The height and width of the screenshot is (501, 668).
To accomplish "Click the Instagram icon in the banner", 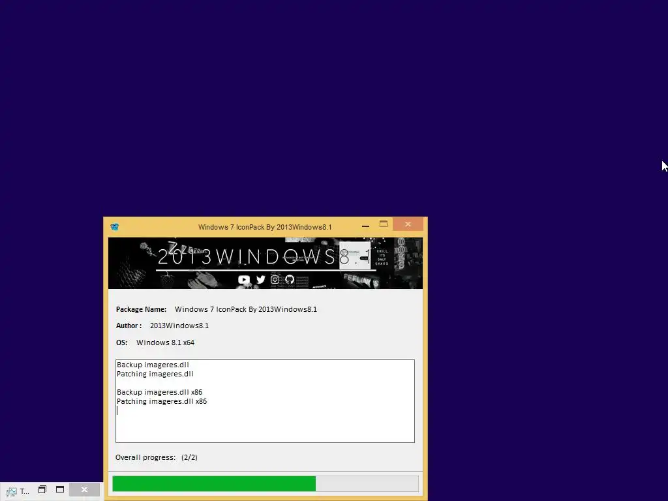I will pyautogui.click(x=275, y=279).
